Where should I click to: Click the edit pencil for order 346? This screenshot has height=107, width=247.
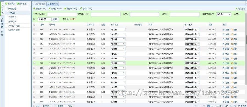[x=223, y=39]
